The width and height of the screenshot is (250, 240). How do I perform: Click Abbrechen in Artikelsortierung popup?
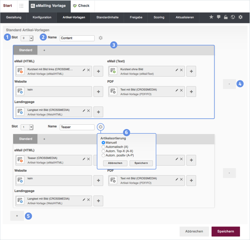(x=115, y=163)
